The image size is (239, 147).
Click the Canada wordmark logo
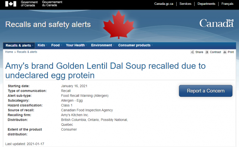pos(217,23)
